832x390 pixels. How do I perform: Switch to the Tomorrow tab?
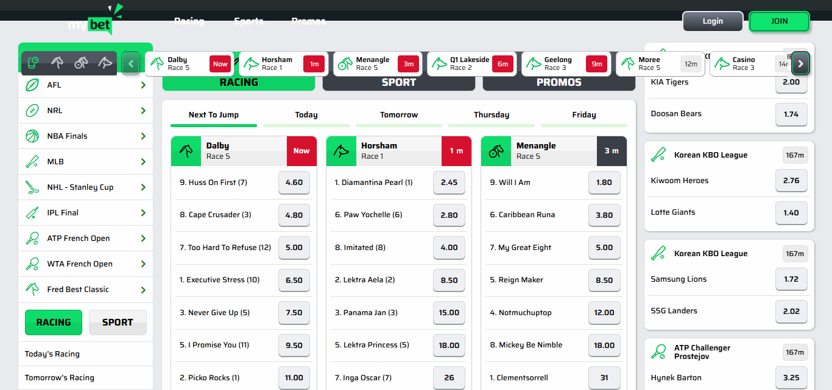click(399, 115)
